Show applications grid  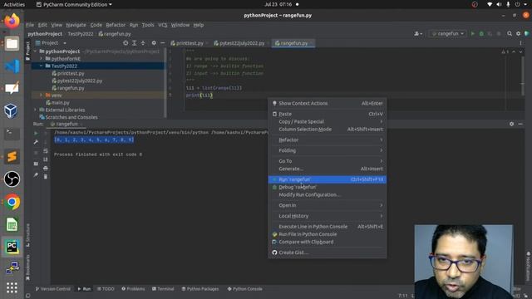click(x=12, y=288)
